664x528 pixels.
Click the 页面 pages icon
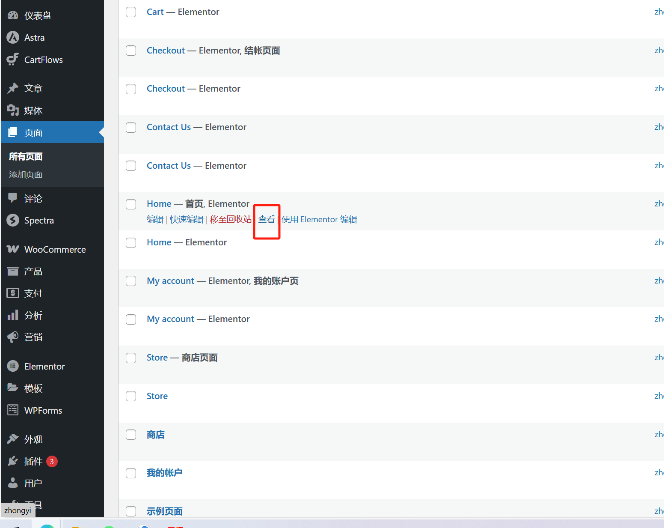point(13,132)
